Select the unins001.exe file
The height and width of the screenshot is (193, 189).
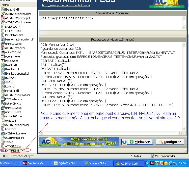click(13, 108)
